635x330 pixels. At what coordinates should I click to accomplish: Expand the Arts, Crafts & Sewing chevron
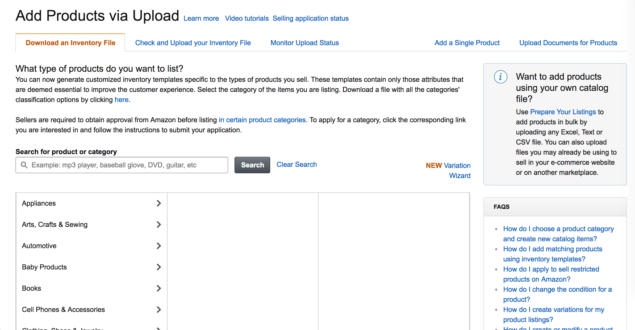coord(159,225)
